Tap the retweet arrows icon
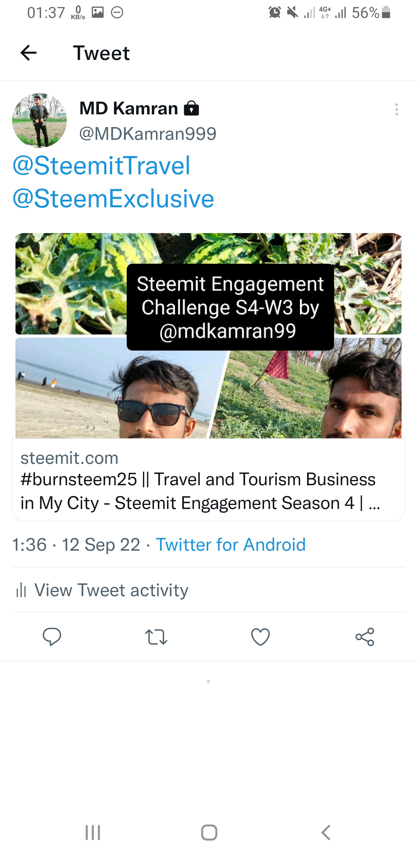The height and width of the screenshot is (857, 417). (x=156, y=637)
